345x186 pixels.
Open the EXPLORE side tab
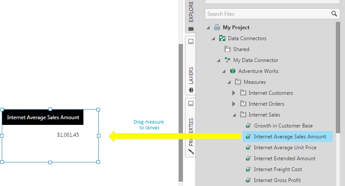tap(191, 17)
